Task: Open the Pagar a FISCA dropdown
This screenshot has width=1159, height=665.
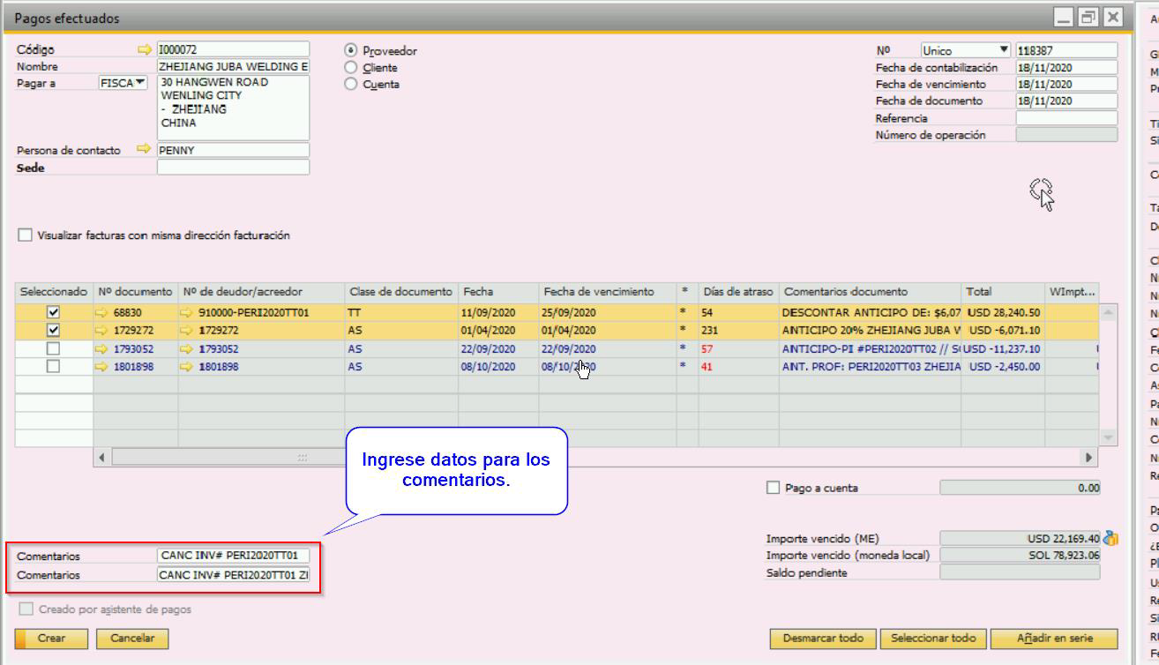Action: tap(123, 83)
